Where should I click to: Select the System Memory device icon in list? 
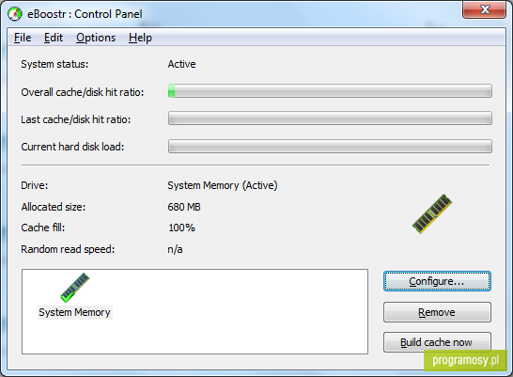point(75,288)
